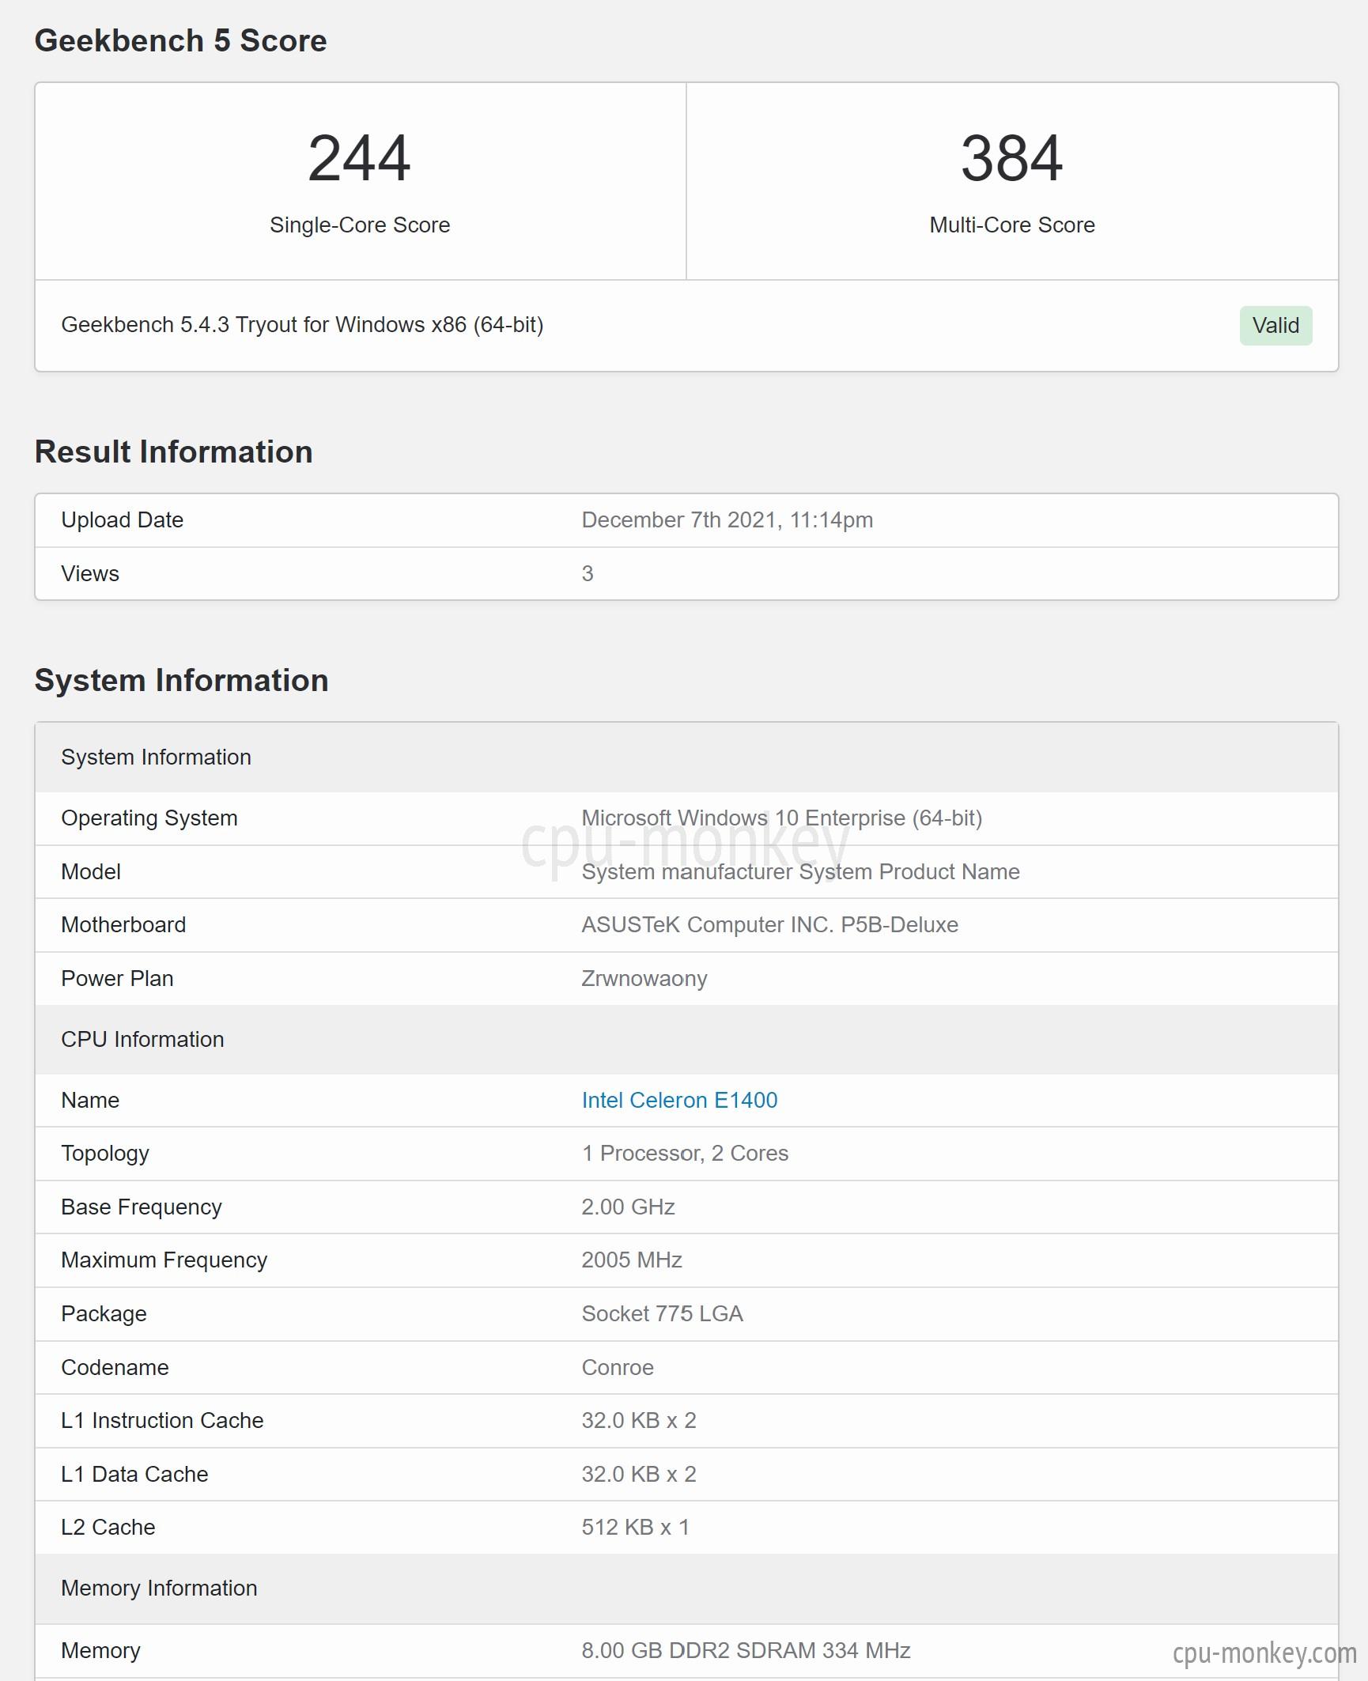Click the Views row label
Screen dimensions: 1368x1681
[x=90, y=573]
